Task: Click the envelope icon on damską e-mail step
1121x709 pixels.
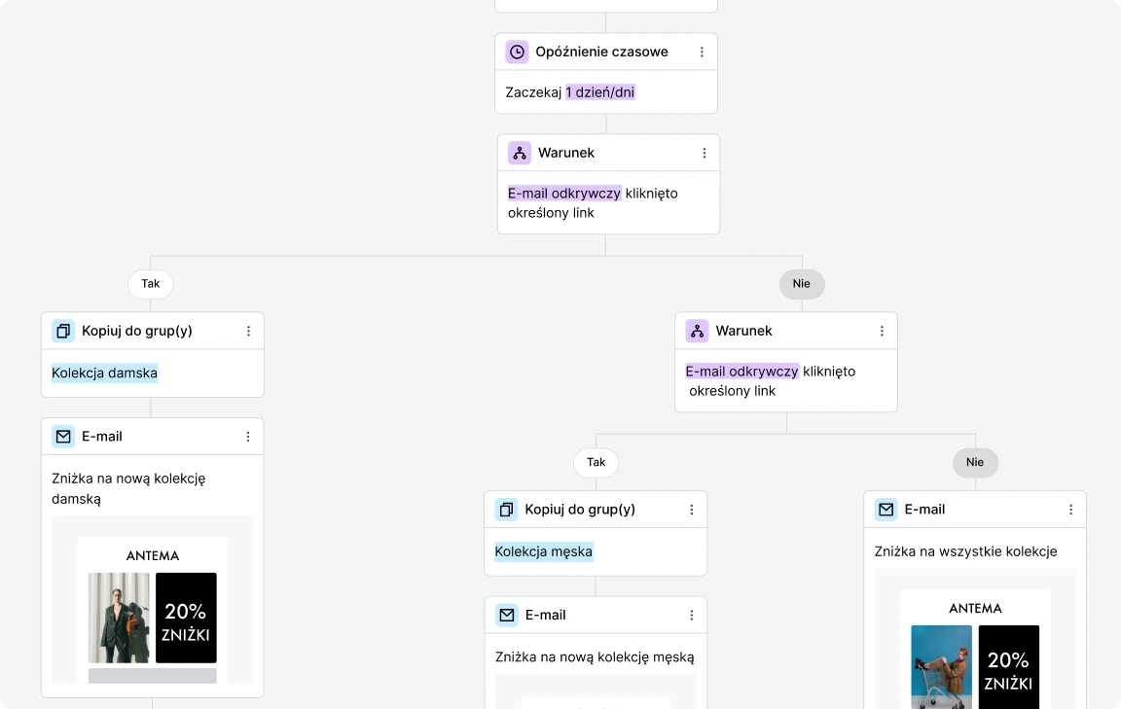Action: tap(63, 437)
